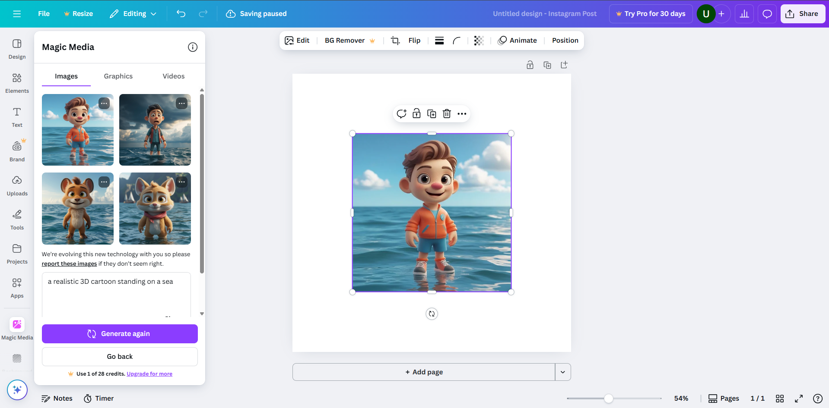Screen dimensions: 829x408
Task: Click the Upgrade for more link
Action: [149, 373]
